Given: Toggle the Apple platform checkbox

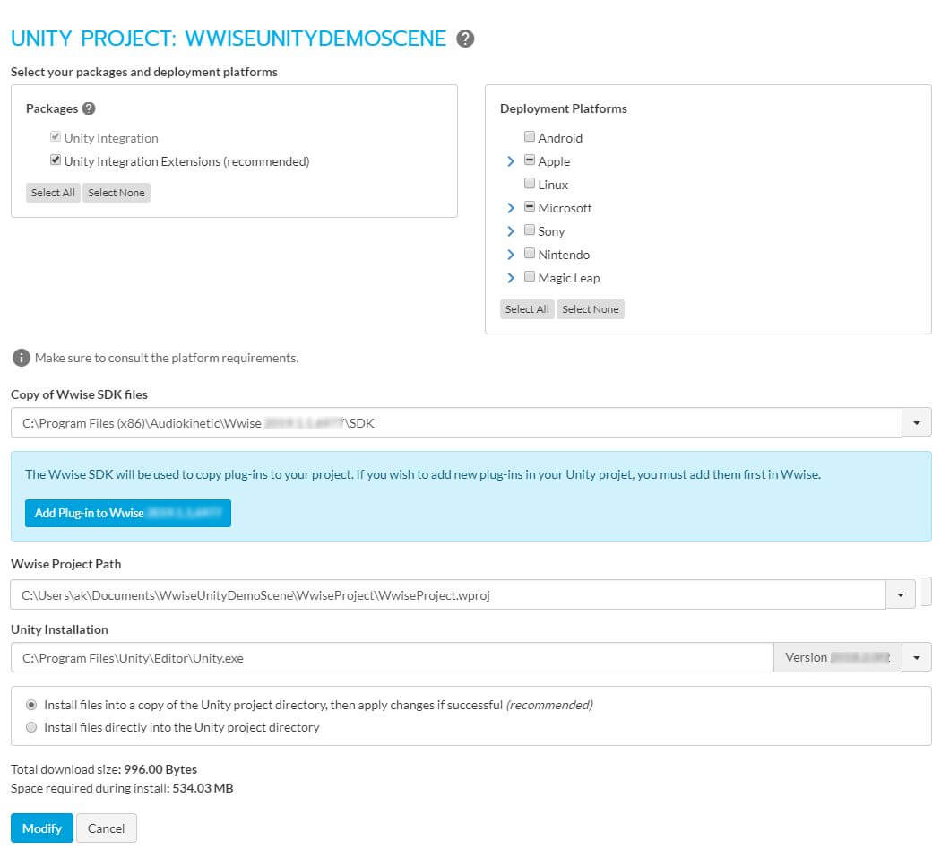Looking at the screenshot, I should pos(530,160).
